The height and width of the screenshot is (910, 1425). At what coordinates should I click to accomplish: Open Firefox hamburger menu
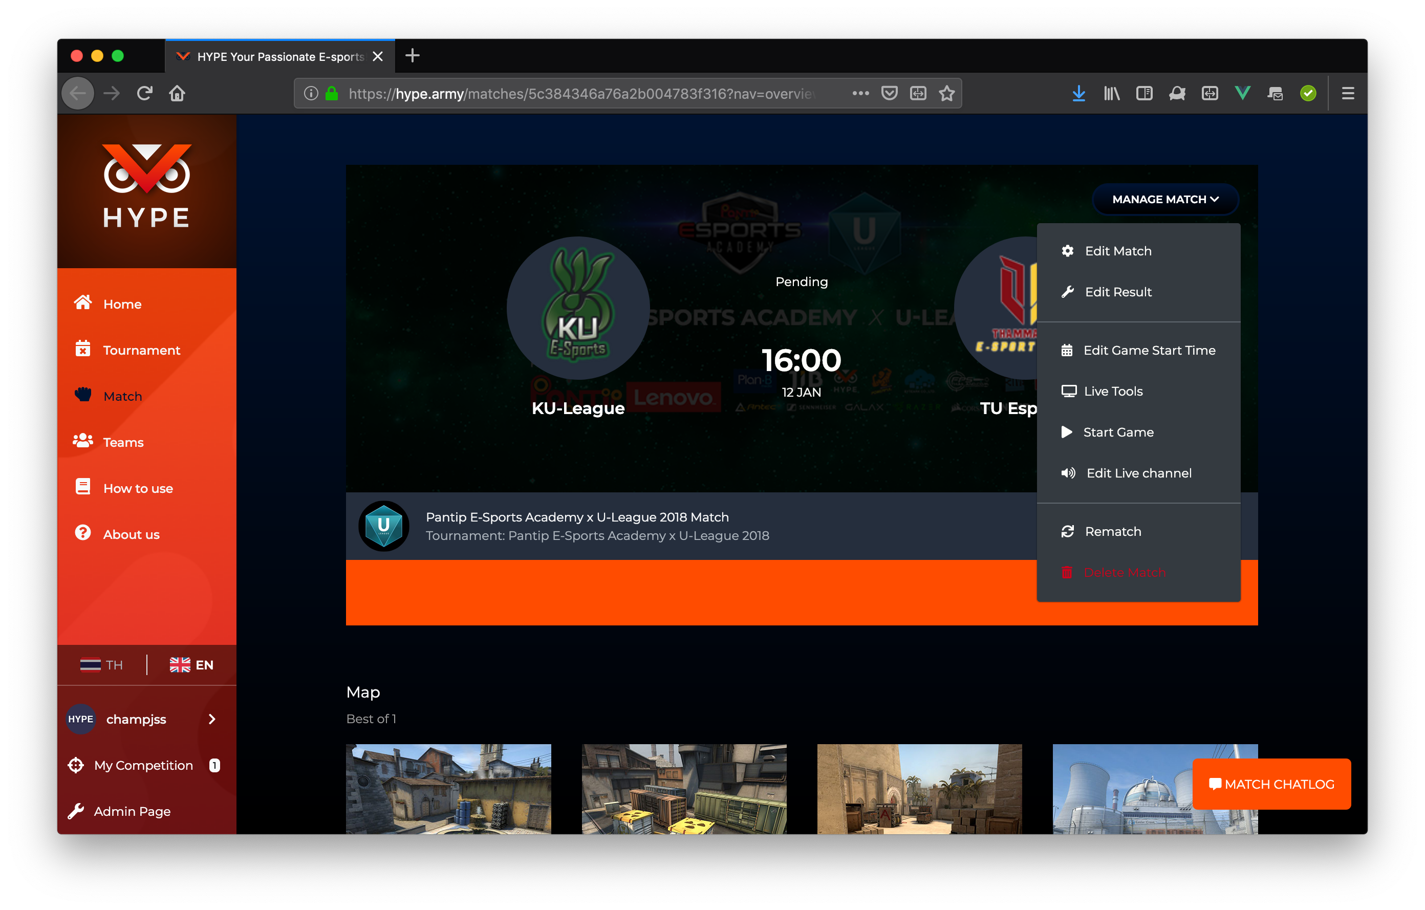(1348, 94)
